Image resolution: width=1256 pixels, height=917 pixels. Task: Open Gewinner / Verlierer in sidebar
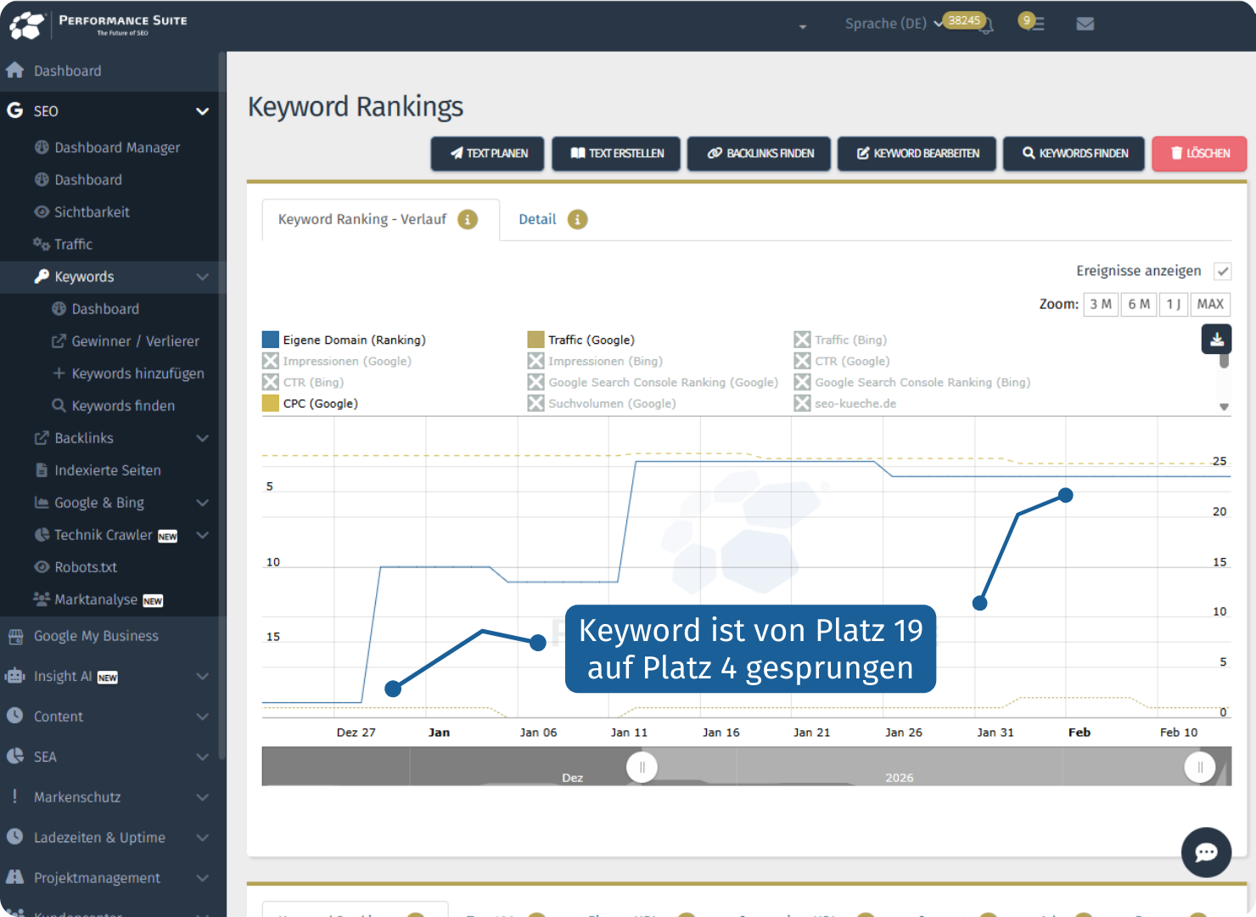135,341
